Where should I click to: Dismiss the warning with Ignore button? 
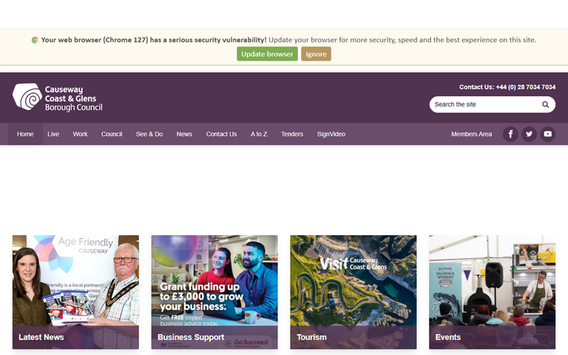tap(316, 54)
